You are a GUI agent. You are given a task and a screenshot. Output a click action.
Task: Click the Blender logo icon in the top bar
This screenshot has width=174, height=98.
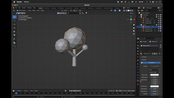coord(13,8)
